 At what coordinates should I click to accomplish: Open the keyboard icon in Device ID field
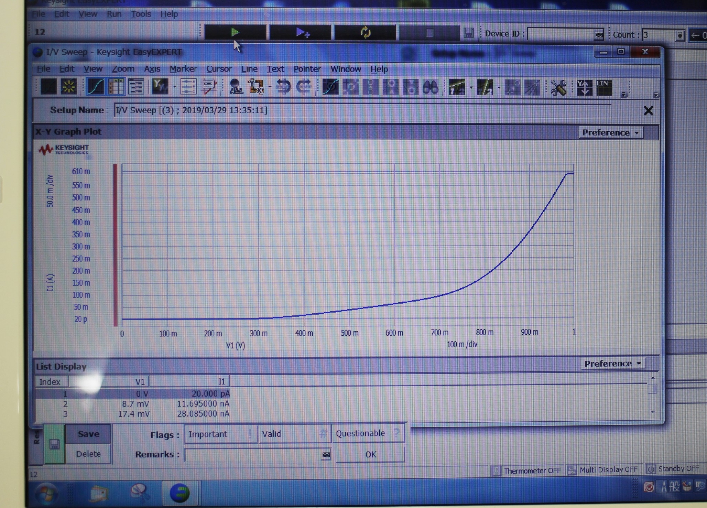(x=599, y=35)
